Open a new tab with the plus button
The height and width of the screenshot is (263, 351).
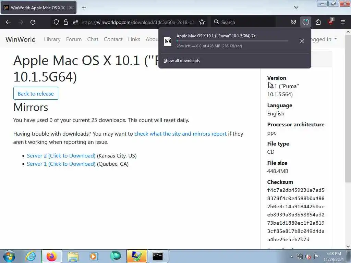point(84,8)
